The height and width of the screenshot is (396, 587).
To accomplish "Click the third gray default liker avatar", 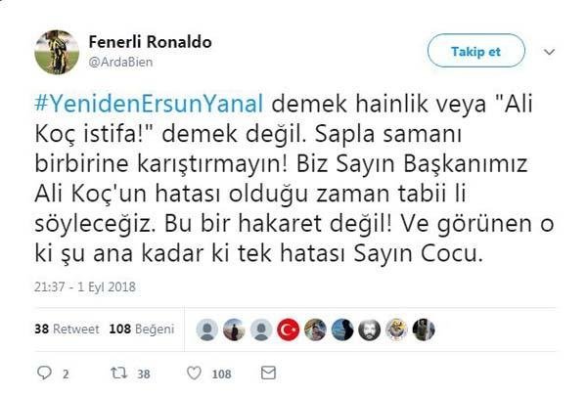I will (x=262, y=330).
